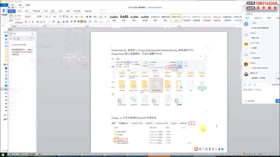Click the Undo icon in quick access toolbar
280x157 pixels.
tap(16, 7)
